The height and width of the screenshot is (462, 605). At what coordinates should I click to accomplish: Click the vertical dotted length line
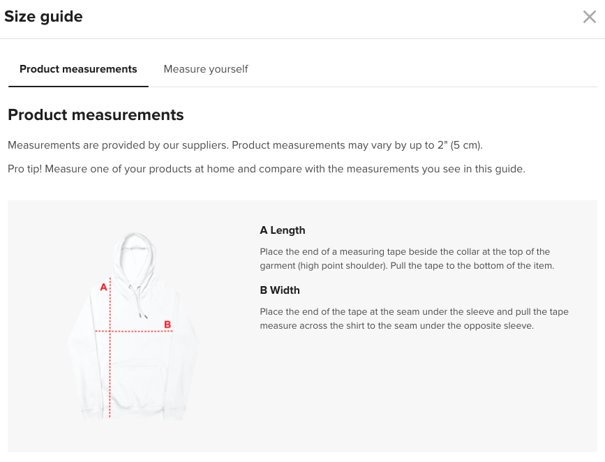coord(110,347)
